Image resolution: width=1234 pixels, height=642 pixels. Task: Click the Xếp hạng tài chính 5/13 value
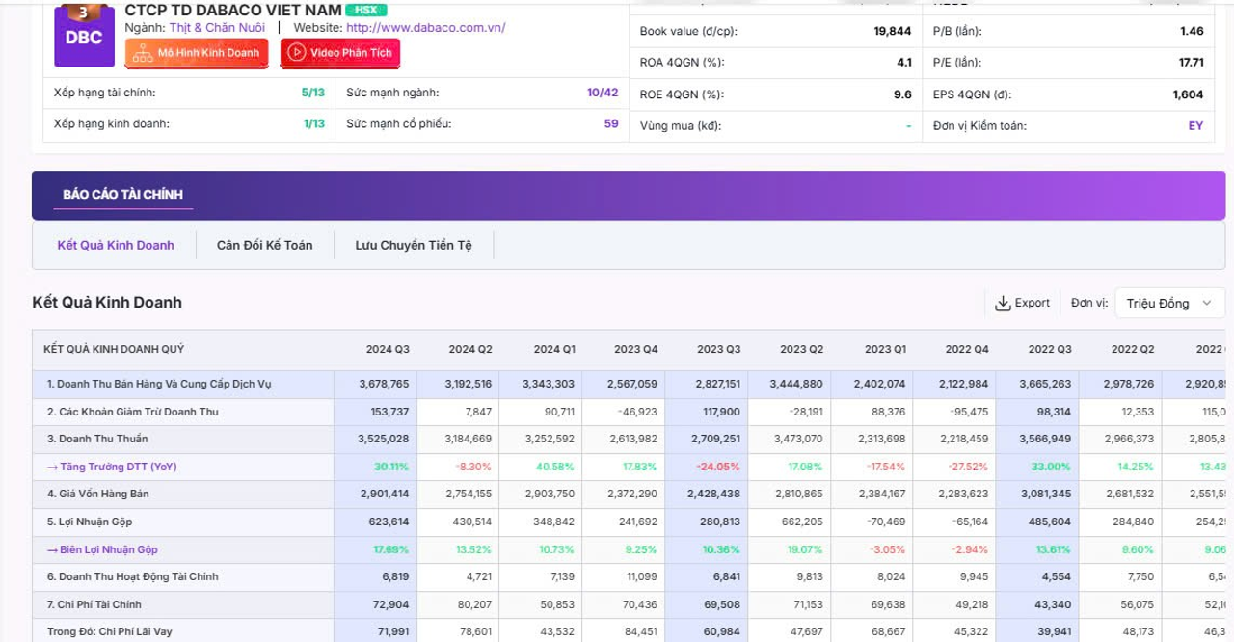313,93
